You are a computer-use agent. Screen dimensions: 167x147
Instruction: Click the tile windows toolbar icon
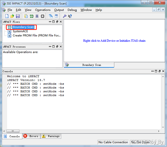pos(56,16)
